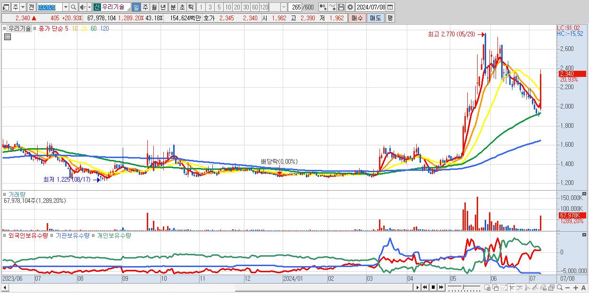The image size is (589, 293).
Task: Open the 주 type dropdown arrow
Action: click(23, 7)
